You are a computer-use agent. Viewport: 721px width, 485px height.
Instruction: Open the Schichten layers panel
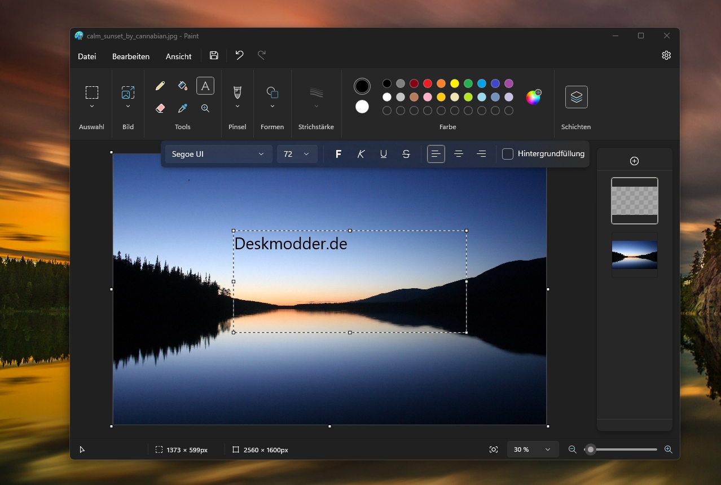tap(577, 97)
